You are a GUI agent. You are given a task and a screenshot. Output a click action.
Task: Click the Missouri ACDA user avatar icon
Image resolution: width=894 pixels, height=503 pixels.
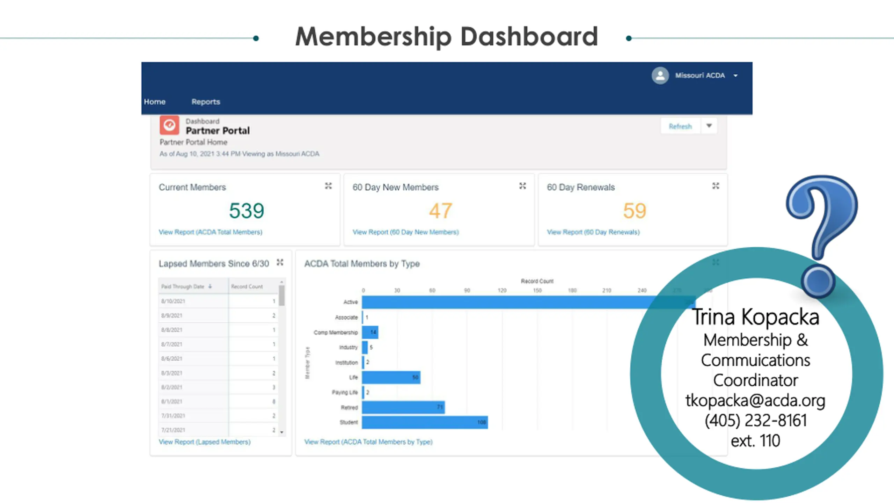[660, 75]
